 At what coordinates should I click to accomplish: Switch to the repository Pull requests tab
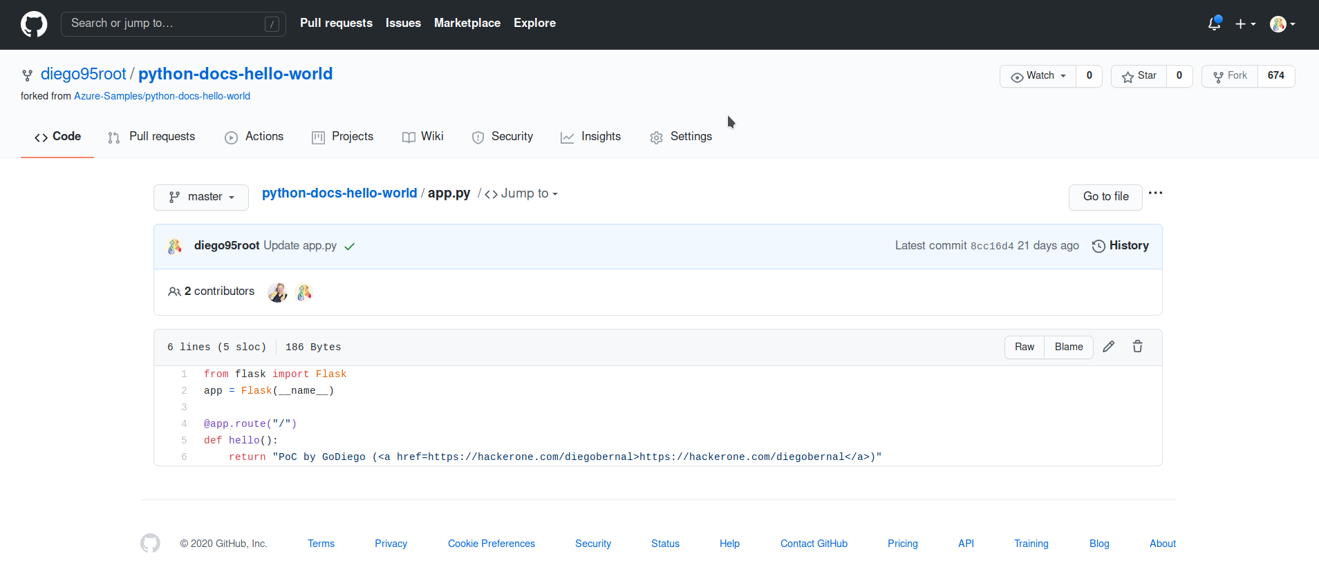click(x=151, y=137)
